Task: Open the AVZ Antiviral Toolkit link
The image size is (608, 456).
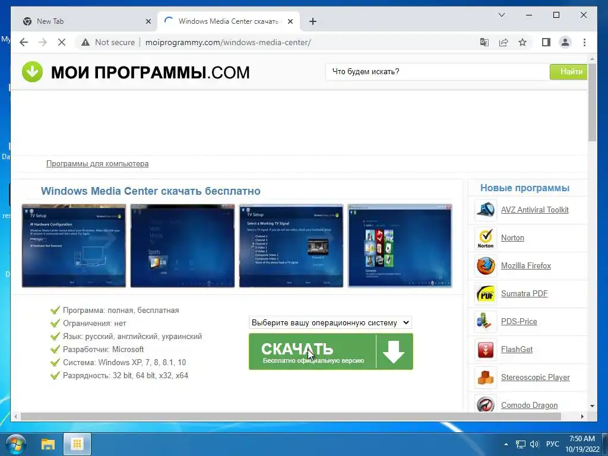Action: pyautogui.click(x=535, y=210)
